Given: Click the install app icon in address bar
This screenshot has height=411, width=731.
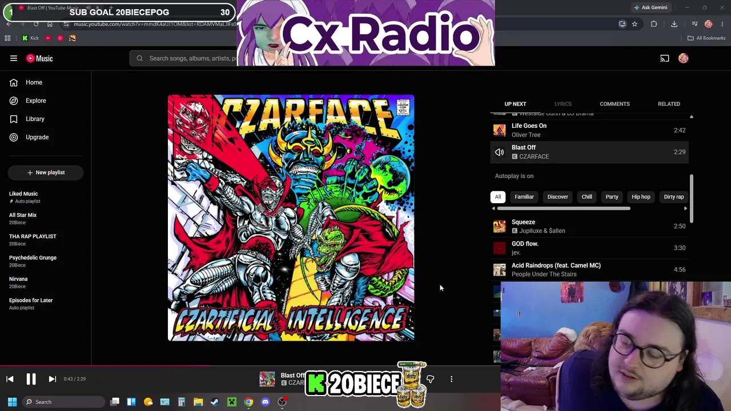Looking at the screenshot, I should (622, 24).
